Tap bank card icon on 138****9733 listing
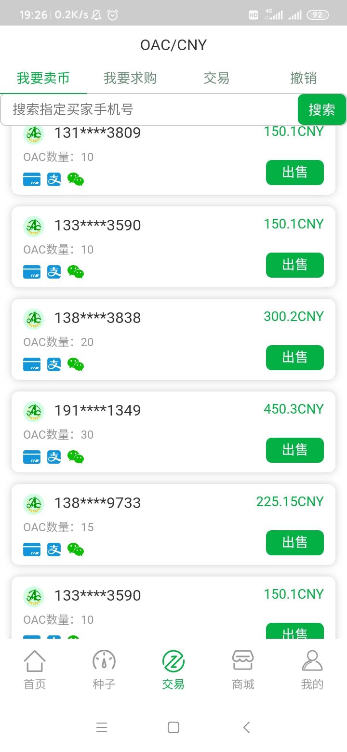The width and height of the screenshot is (347, 752). point(32,550)
